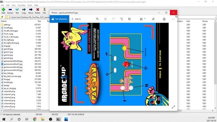Select file lice.jpg
This screenshot has width=217, height=122.
(7, 79)
